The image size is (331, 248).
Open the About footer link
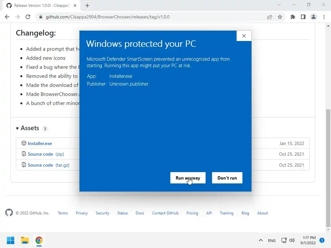(262, 213)
